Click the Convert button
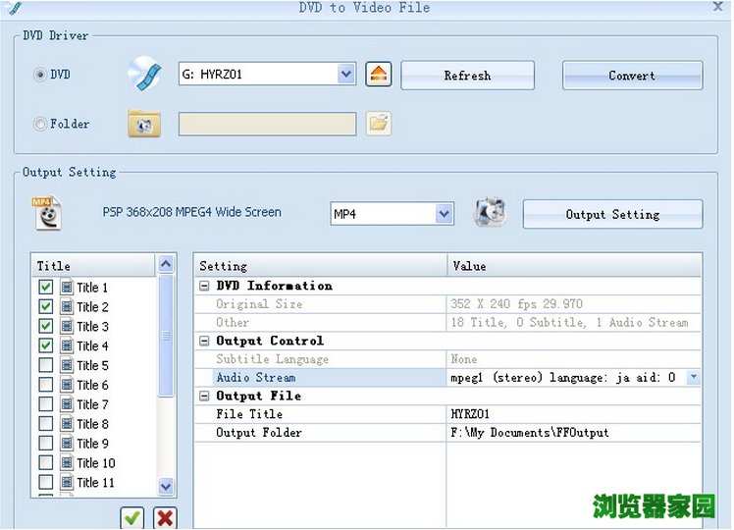 click(x=632, y=76)
